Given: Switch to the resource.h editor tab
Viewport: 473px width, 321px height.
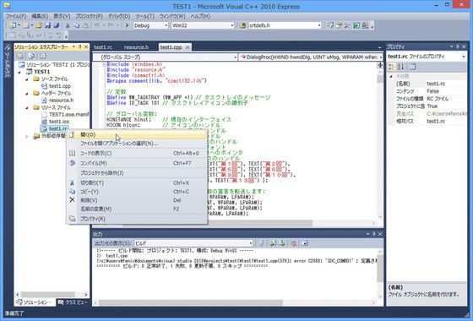Looking at the screenshot, I should click(x=136, y=47).
